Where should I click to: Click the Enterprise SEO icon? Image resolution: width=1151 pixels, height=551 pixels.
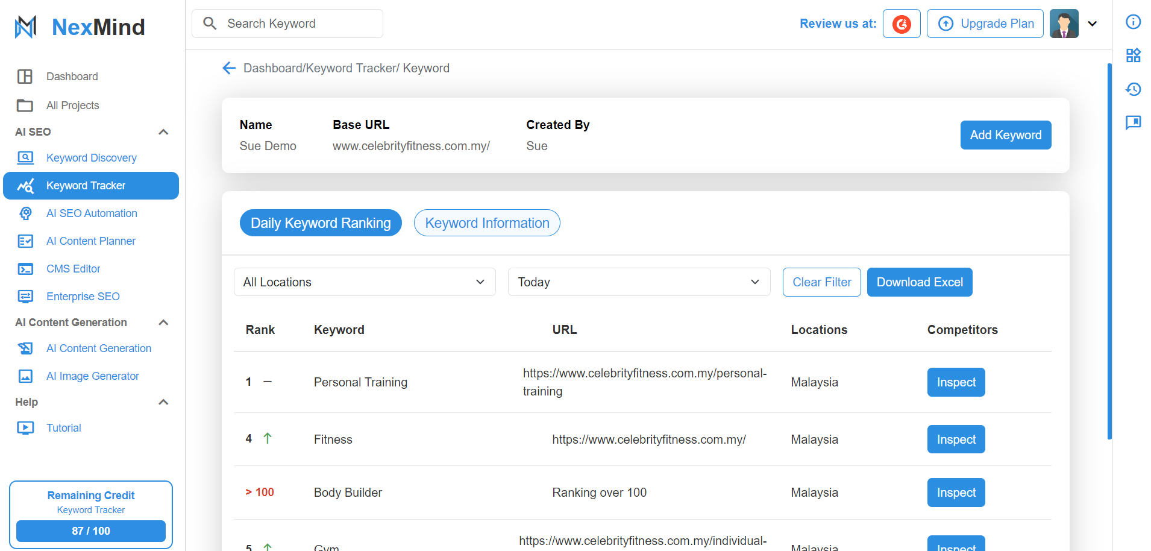coord(25,297)
